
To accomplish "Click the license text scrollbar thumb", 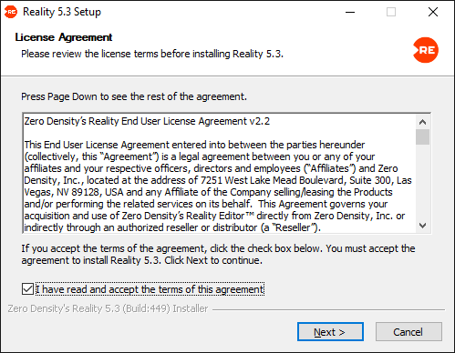I will click(x=422, y=137).
